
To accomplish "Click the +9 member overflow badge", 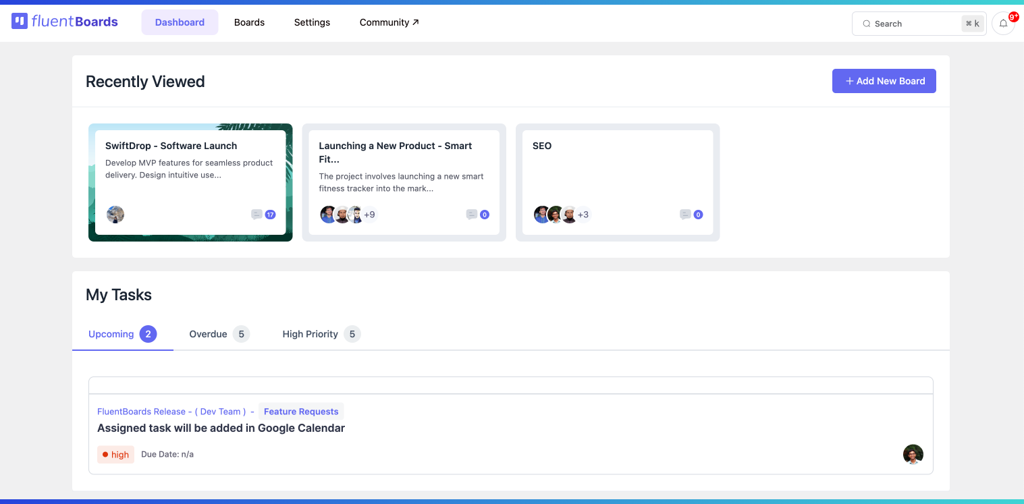I will (370, 215).
